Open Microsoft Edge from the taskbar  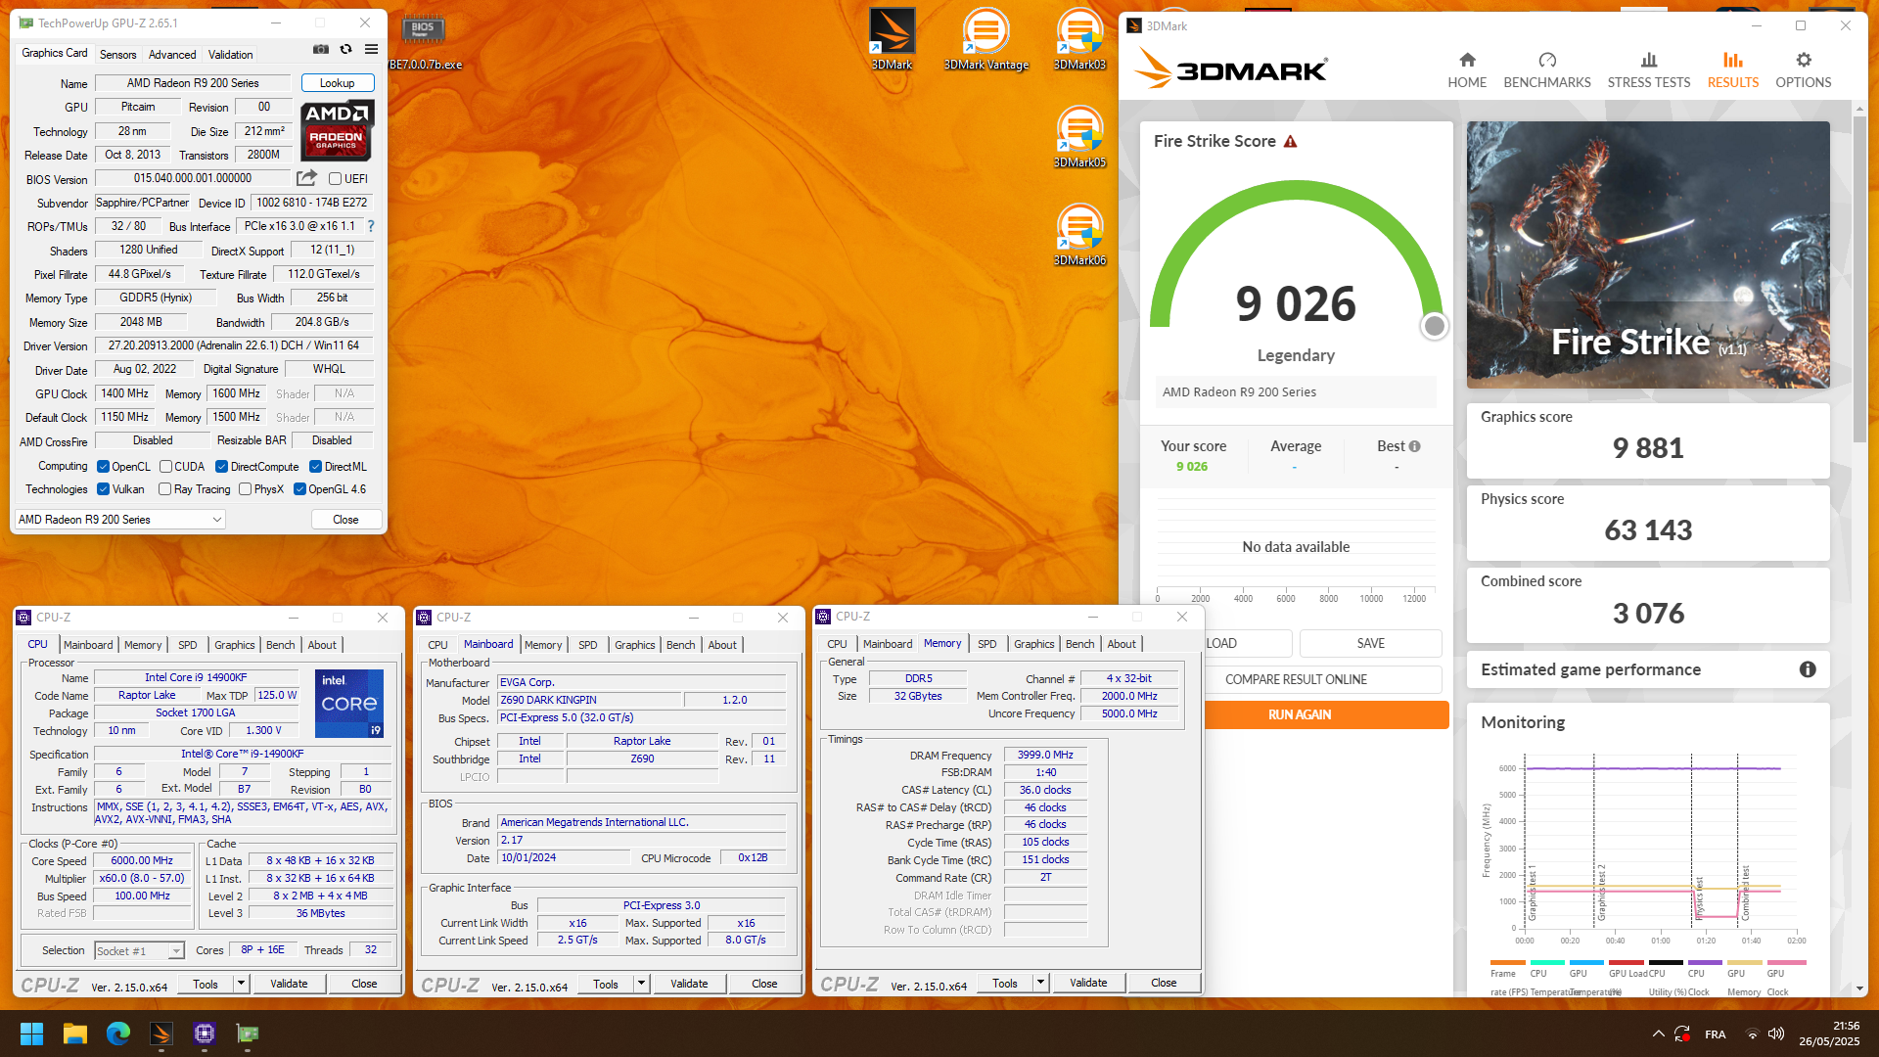tap(118, 1034)
